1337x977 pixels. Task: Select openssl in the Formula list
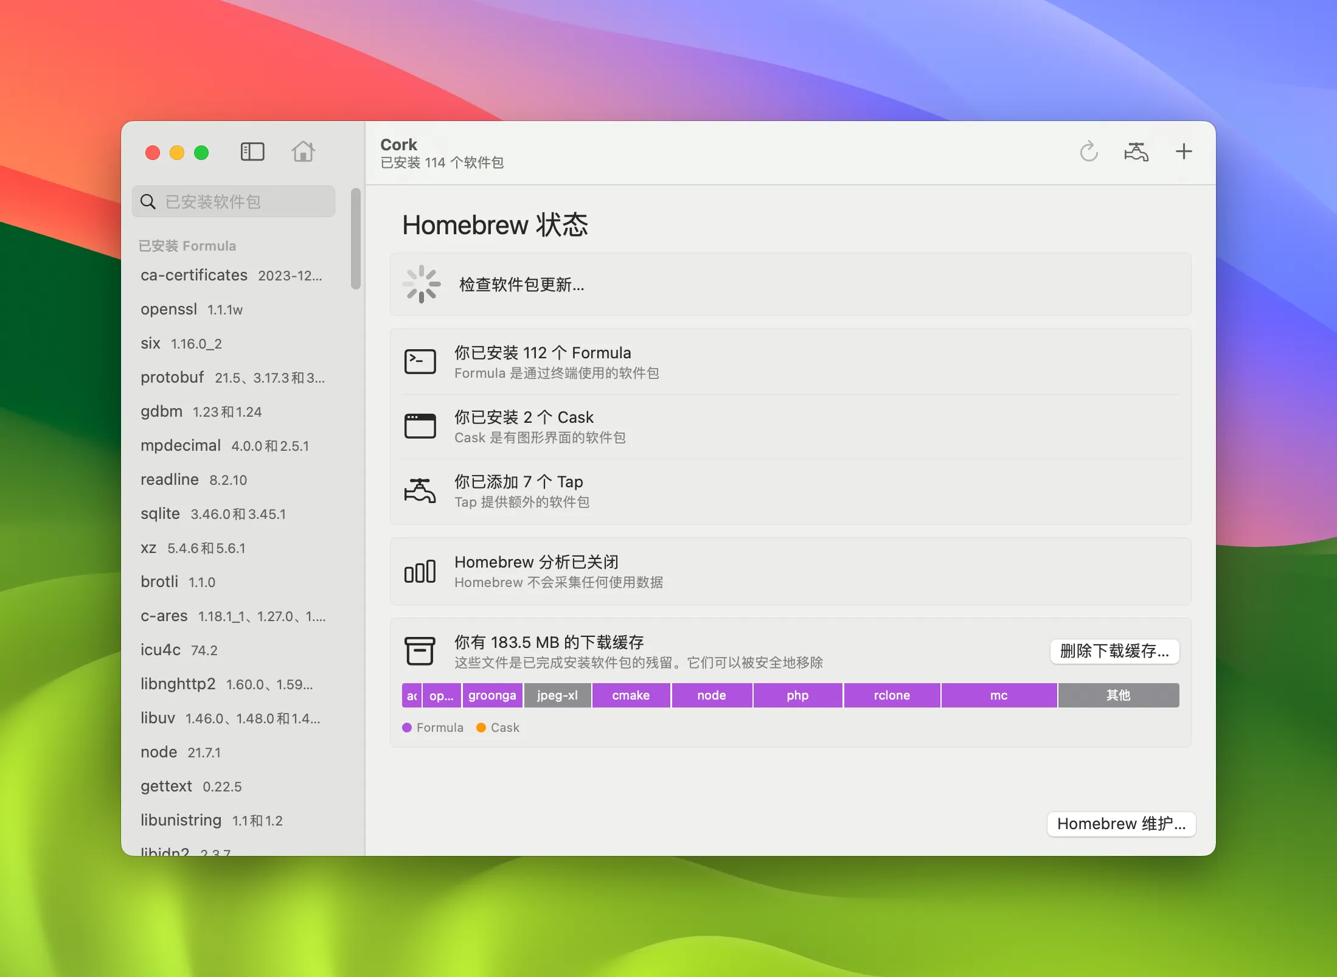tap(192, 310)
